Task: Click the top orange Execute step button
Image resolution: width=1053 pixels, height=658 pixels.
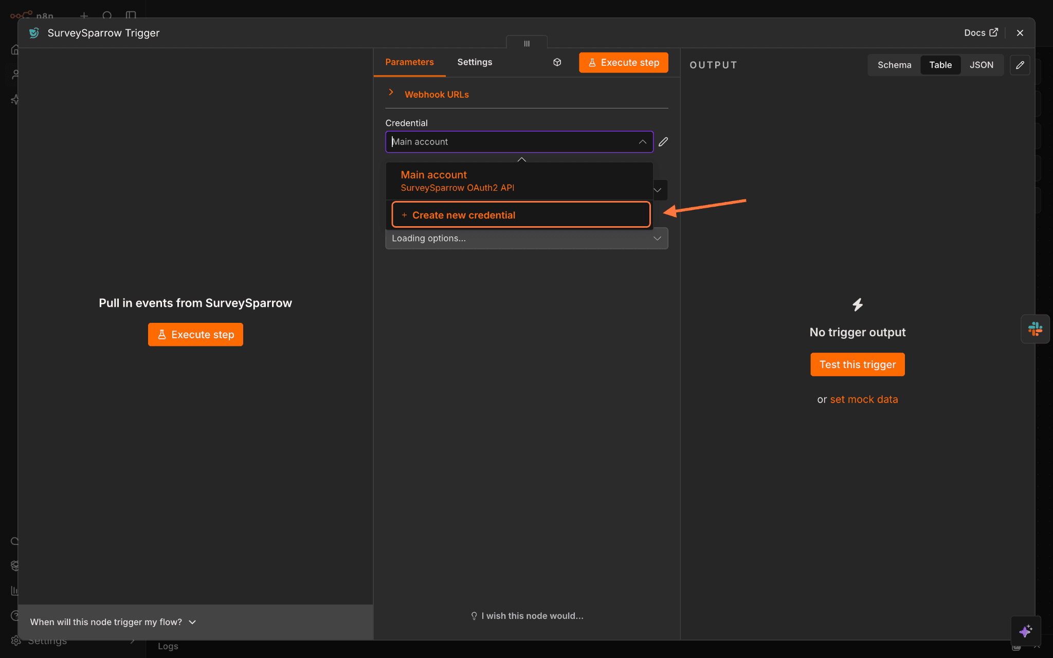Action: [x=623, y=63]
